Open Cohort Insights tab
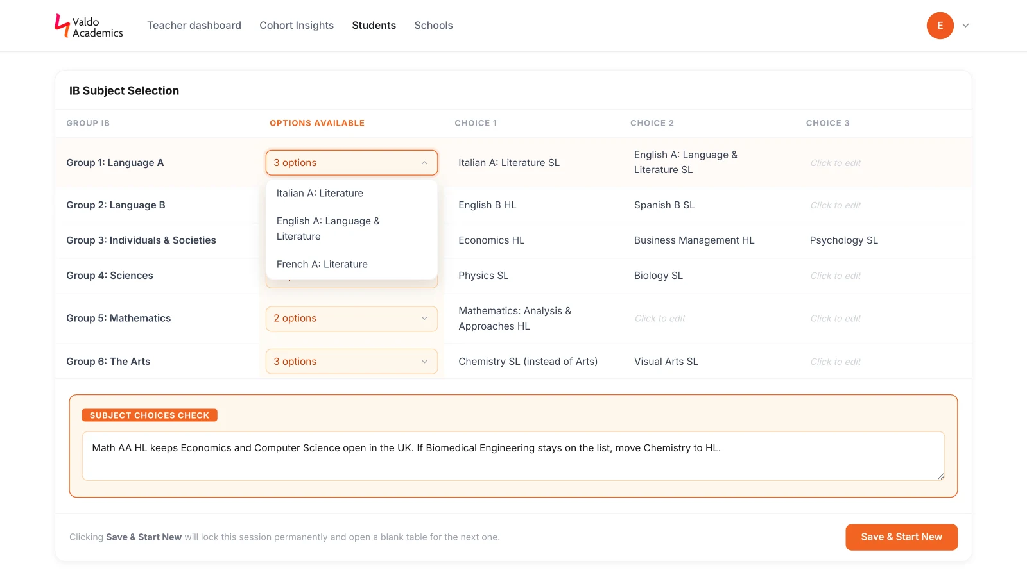1027x577 pixels. [x=297, y=26]
